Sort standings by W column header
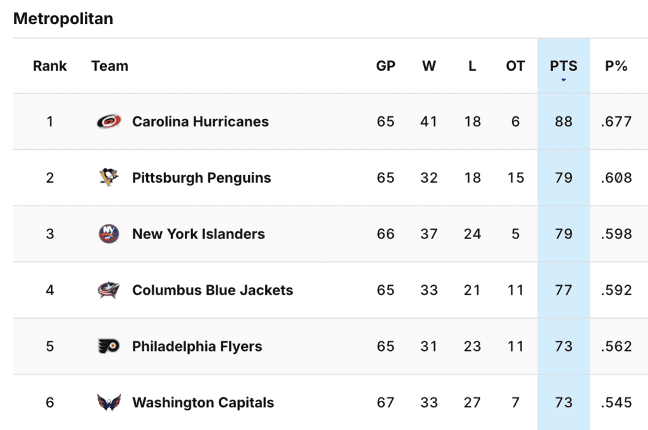Viewport: 648px width, 430px height. pyautogui.click(x=429, y=66)
